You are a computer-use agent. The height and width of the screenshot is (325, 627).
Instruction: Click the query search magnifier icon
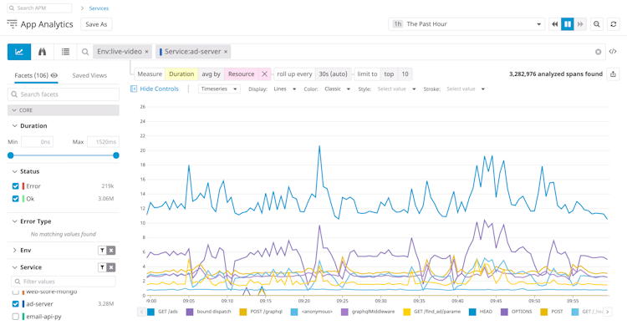click(85, 52)
